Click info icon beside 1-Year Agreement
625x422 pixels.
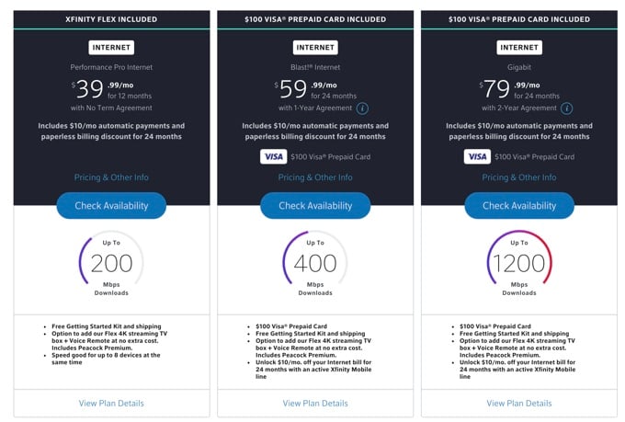[x=362, y=108]
